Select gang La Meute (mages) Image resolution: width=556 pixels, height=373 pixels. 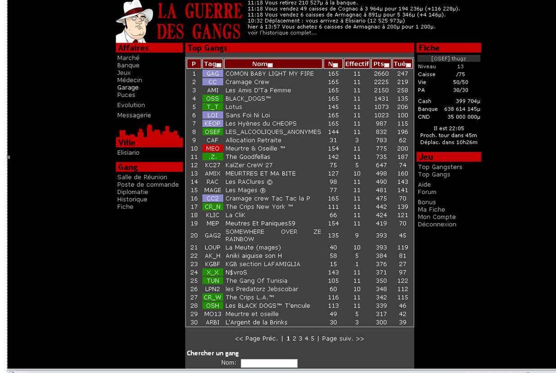(253, 247)
